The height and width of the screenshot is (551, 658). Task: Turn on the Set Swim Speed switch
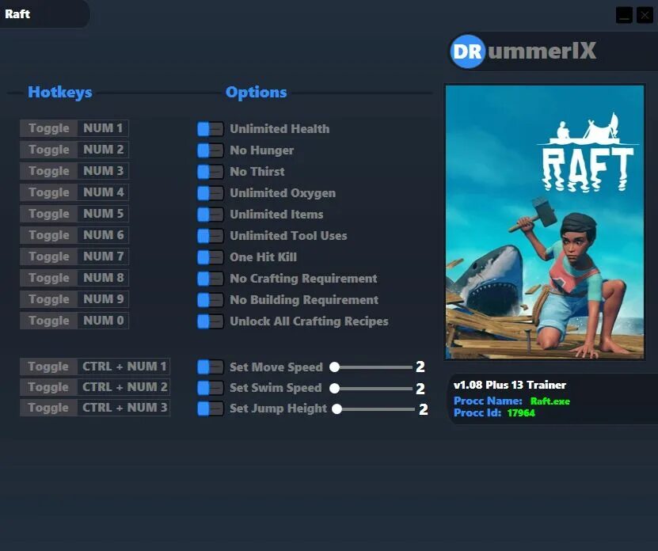point(211,388)
